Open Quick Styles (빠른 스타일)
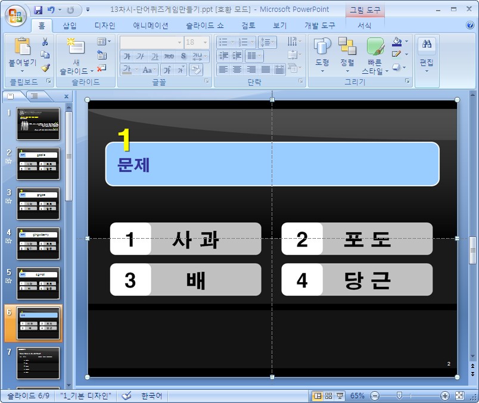Viewport: 479px width, 403px height. (375, 57)
